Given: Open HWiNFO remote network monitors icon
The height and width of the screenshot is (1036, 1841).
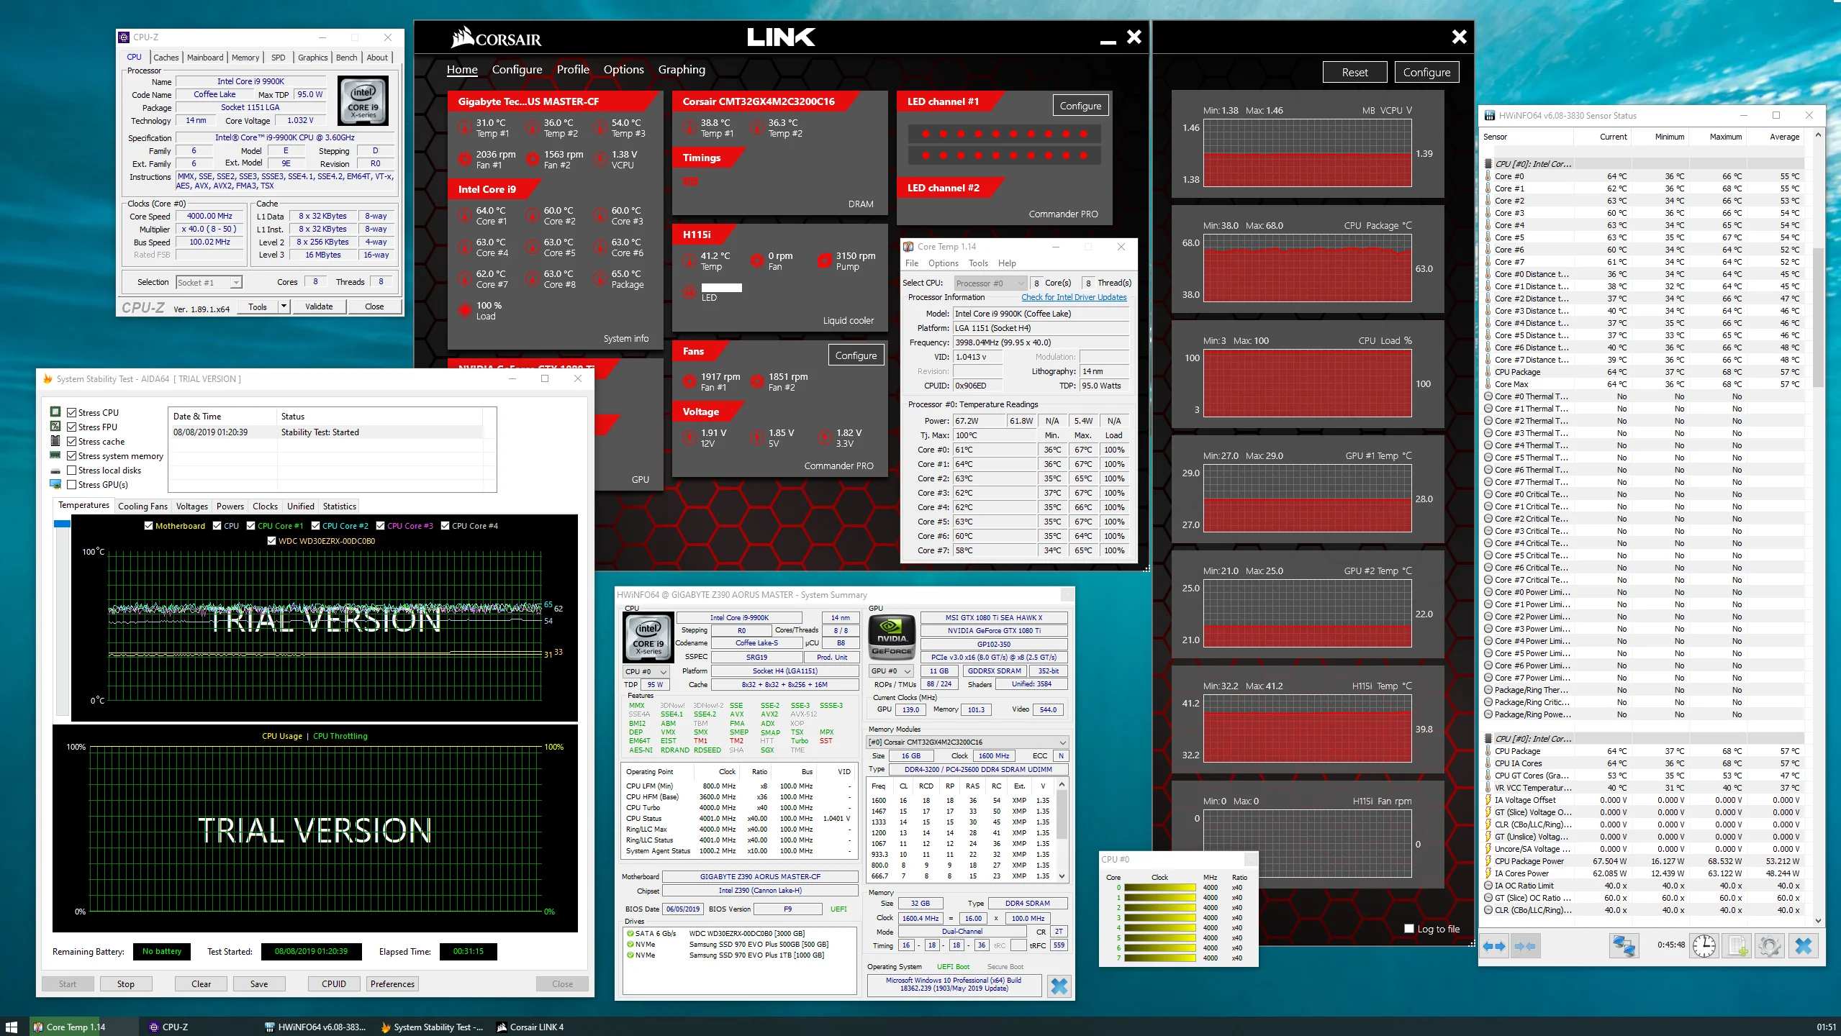Looking at the screenshot, I should [1624, 945].
